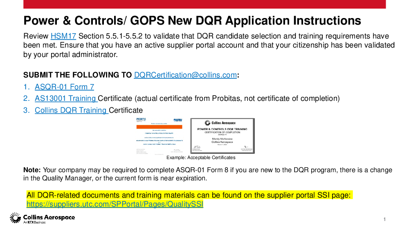
Task: Click the Collins Aerospace logo in footer
Action: click(x=43, y=218)
